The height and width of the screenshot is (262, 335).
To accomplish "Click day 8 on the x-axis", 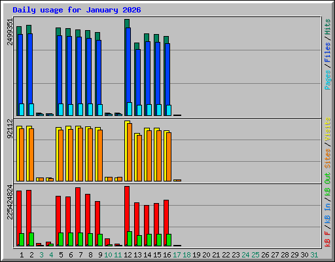I will pyautogui.click(x=90, y=255).
